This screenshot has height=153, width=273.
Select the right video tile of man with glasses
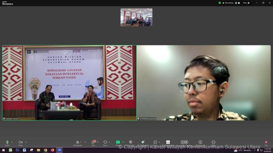[x=204, y=83]
